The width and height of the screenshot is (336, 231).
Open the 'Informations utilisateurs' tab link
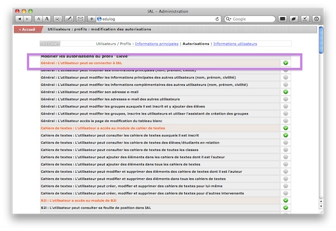point(235,43)
